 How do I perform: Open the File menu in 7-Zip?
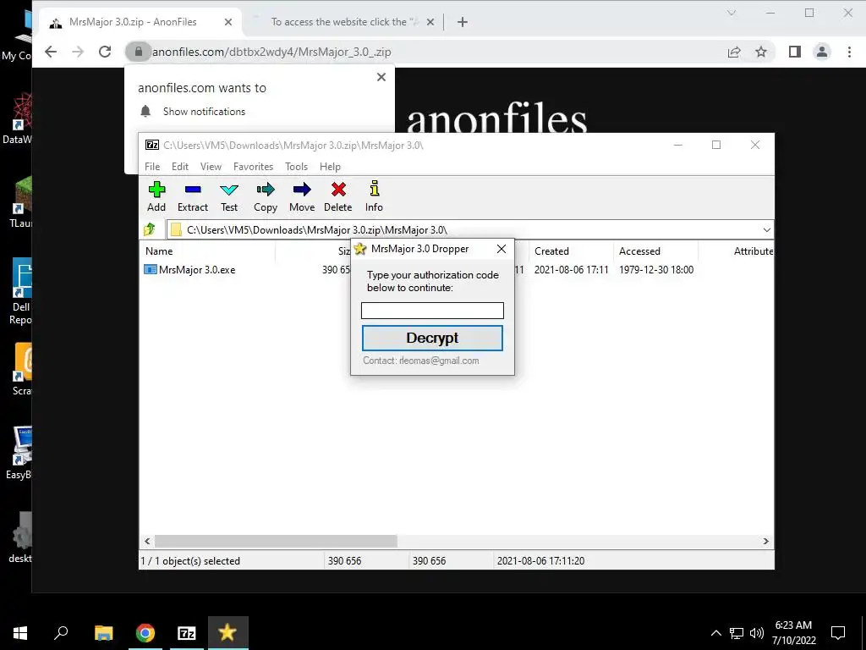click(152, 167)
